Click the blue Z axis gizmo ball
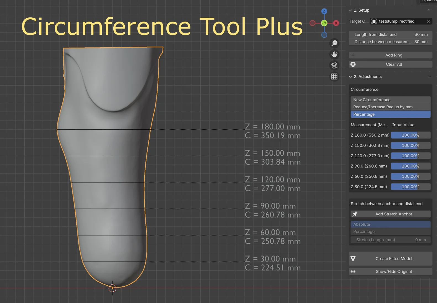The image size is (437, 303). pos(324,11)
